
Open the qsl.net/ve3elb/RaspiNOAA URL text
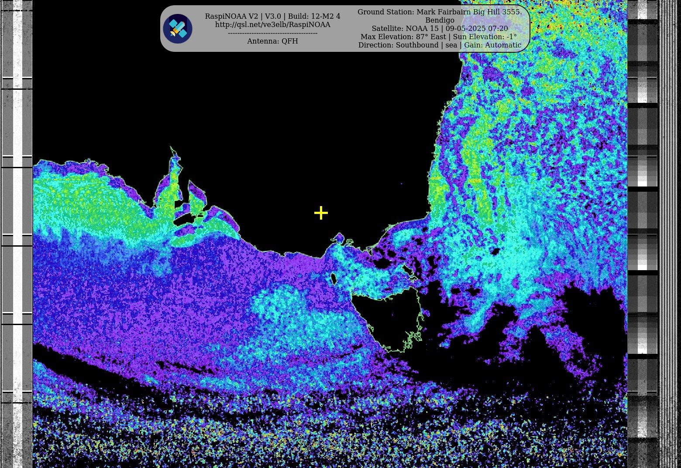click(x=272, y=24)
